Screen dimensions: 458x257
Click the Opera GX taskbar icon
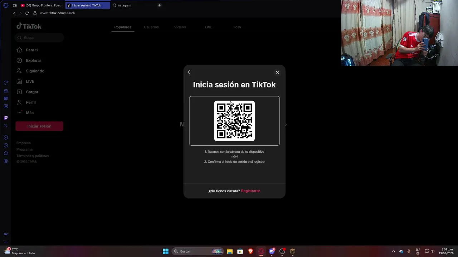point(261,251)
